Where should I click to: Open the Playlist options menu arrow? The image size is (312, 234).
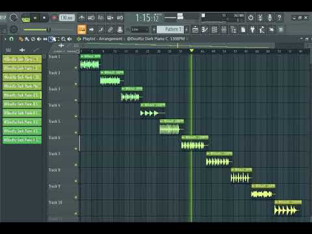pyautogui.click(x=5, y=39)
